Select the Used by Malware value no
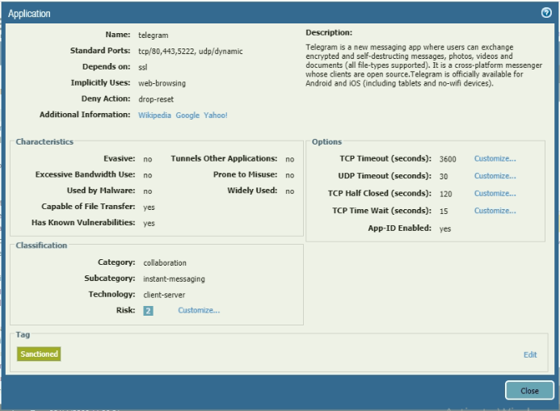 [148, 191]
